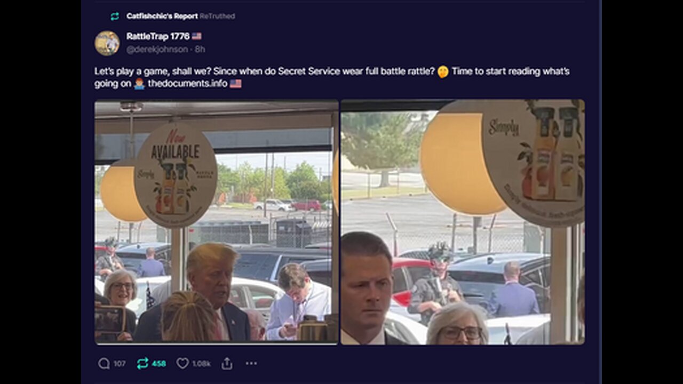Click the flag emoji next to RattleTrap 1776
Viewport: 683px width, 384px height.
197,36
